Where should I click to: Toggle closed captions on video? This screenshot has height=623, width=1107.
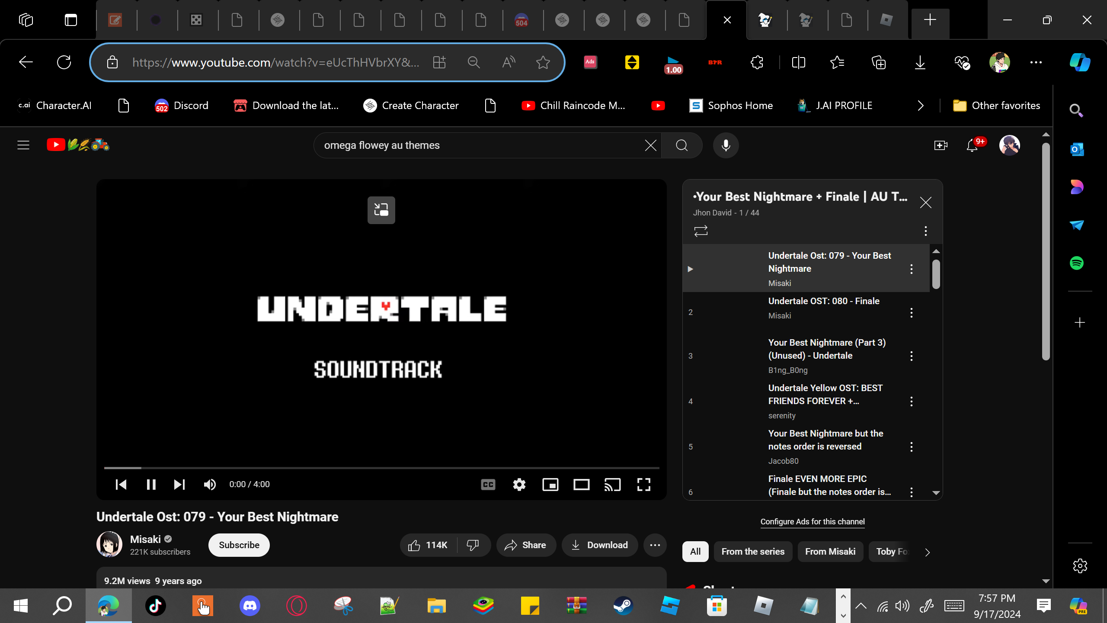click(488, 485)
